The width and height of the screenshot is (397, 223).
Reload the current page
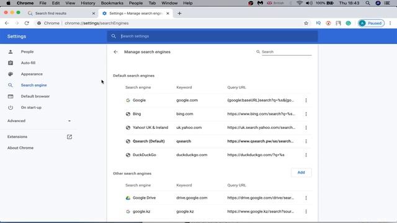click(x=27, y=23)
